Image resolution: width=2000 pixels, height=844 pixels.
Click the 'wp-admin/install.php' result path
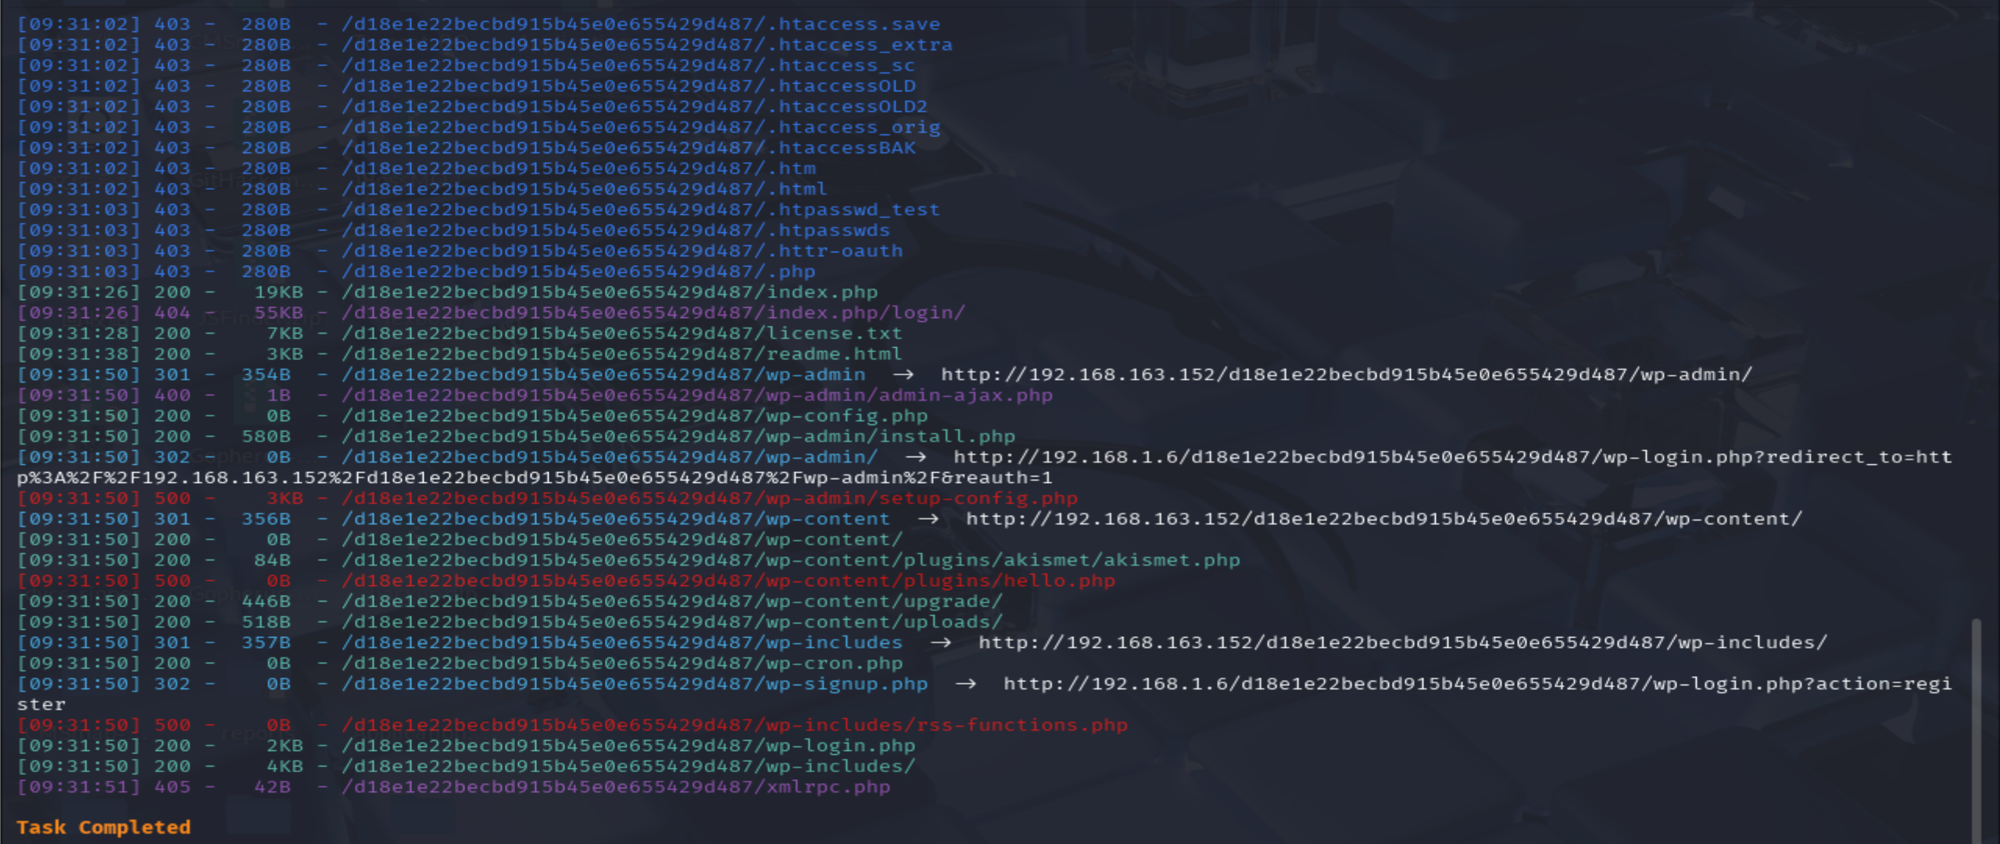point(678,437)
